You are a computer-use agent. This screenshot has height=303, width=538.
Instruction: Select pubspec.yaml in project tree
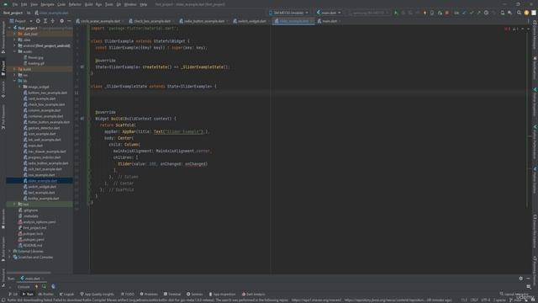click(34, 239)
